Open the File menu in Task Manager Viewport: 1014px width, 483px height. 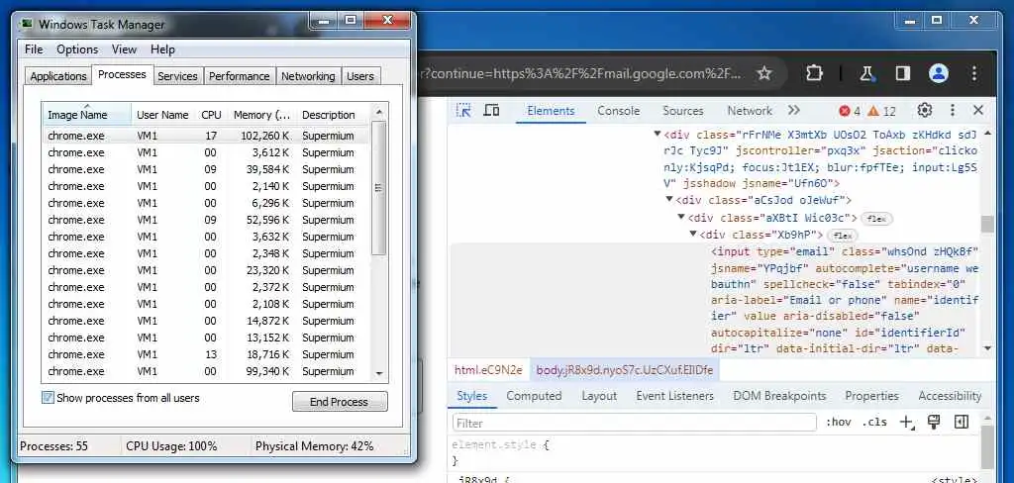coord(34,49)
